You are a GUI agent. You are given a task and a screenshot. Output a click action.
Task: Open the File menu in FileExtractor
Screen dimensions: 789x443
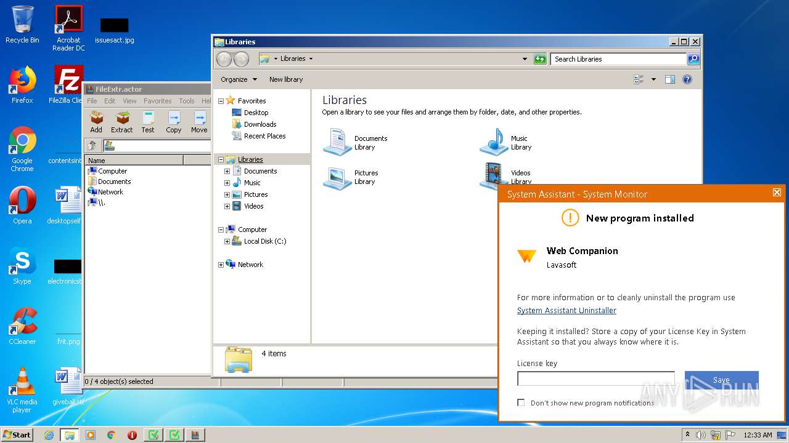[x=92, y=101]
